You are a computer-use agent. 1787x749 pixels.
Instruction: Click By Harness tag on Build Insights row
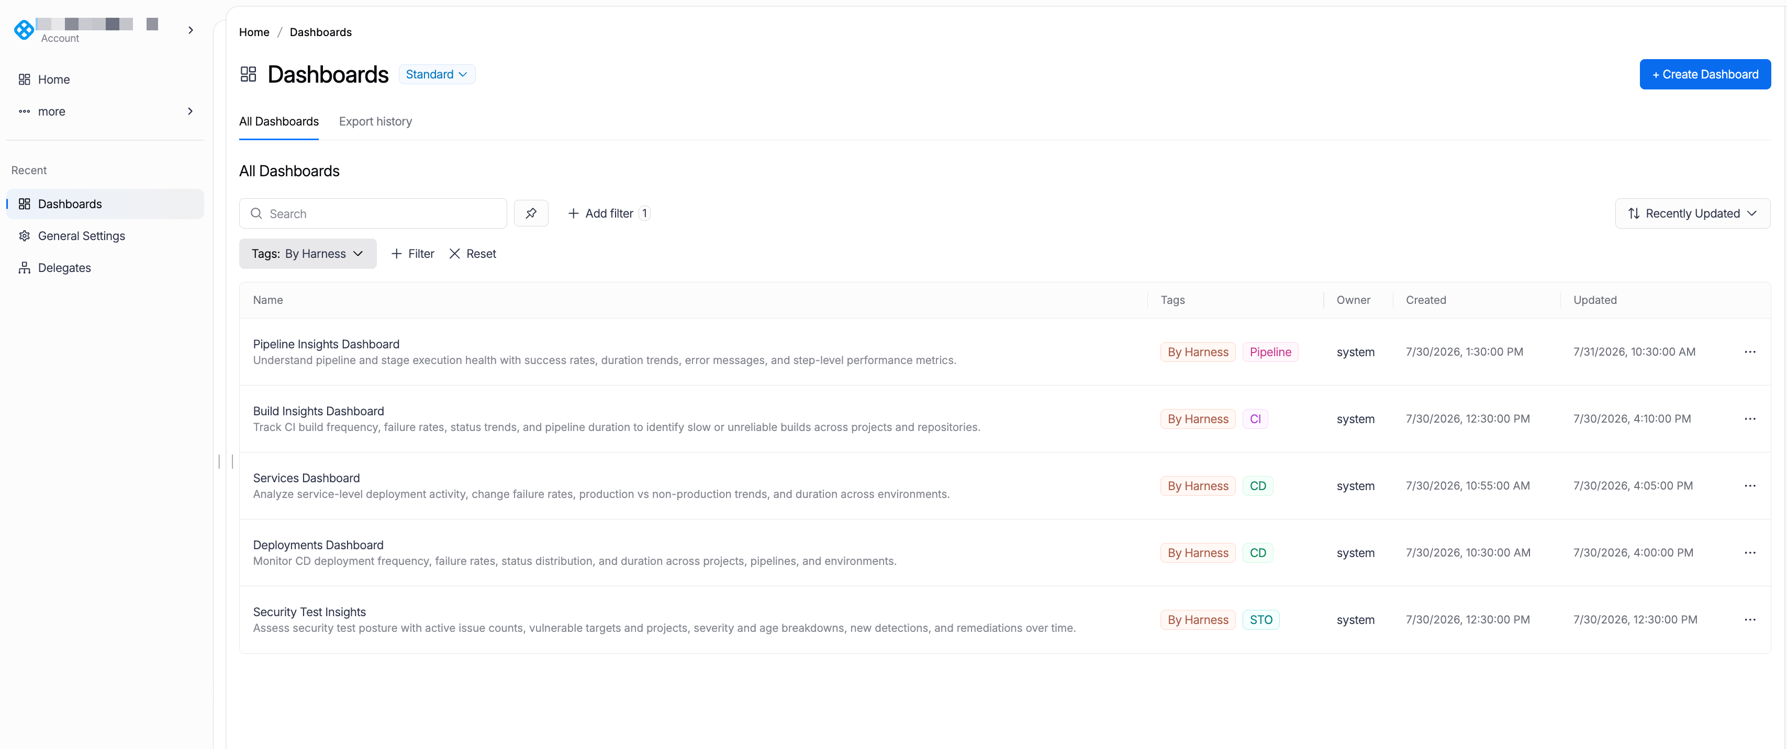point(1197,418)
